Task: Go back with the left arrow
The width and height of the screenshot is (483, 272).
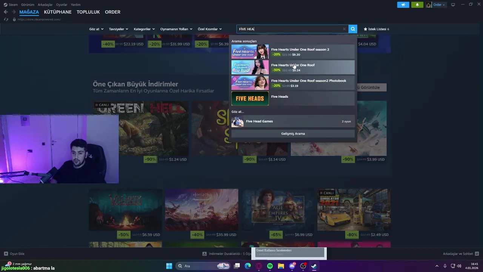Action: 6,12
